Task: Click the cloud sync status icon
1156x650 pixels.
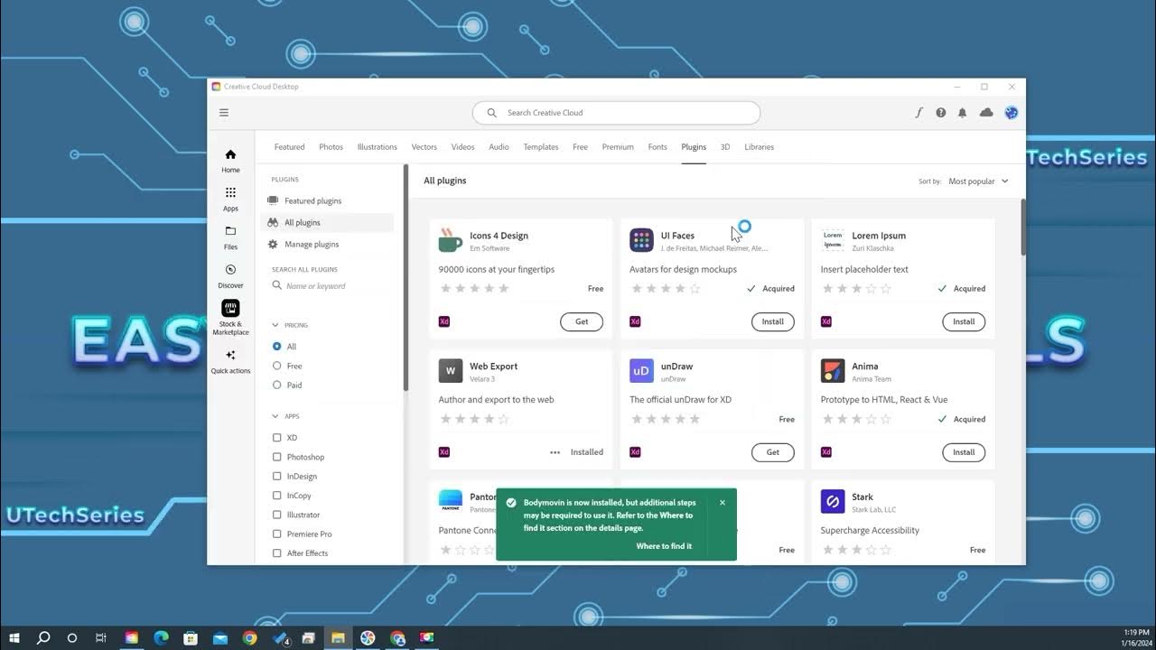Action: [x=986, y=113]
